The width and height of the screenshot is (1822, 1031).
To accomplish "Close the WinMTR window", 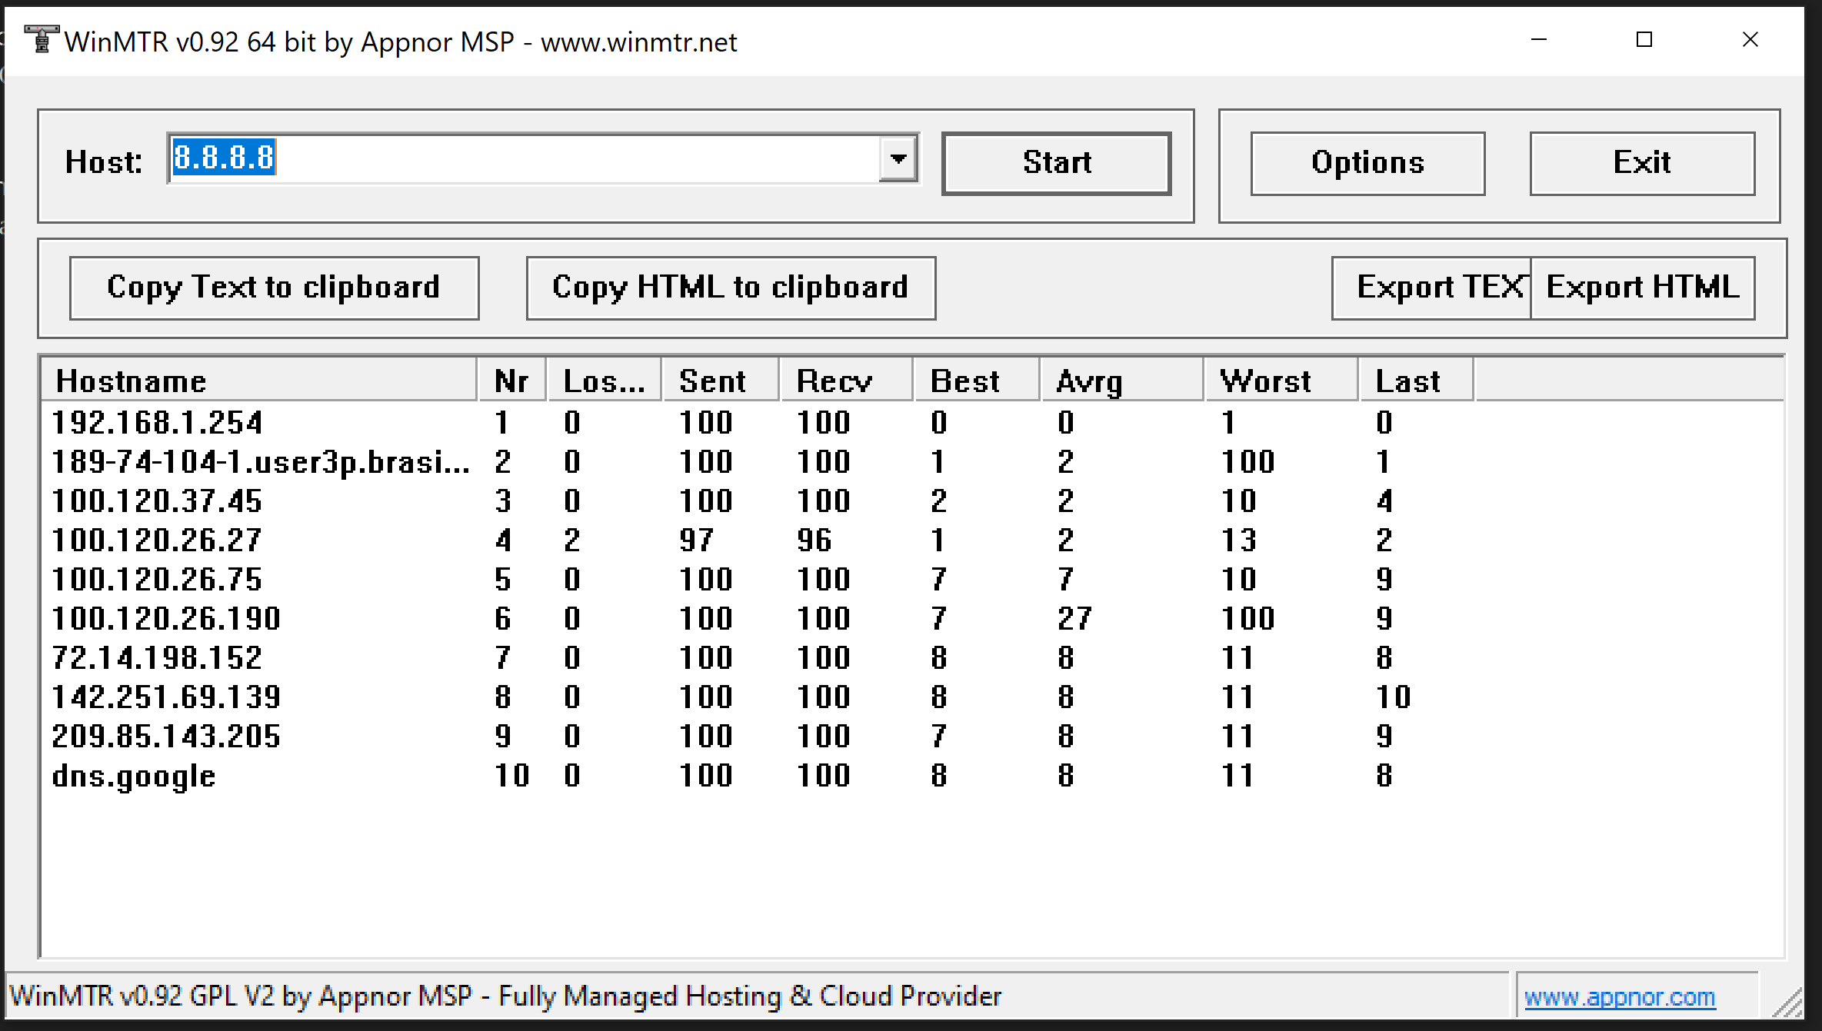I will tap(1750, 40).
